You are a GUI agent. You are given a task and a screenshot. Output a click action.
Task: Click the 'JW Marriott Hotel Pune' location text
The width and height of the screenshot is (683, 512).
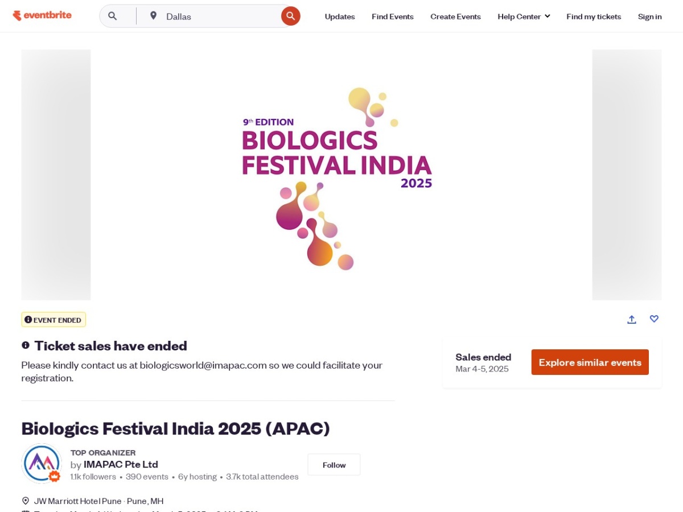click(x=78, y=501)
